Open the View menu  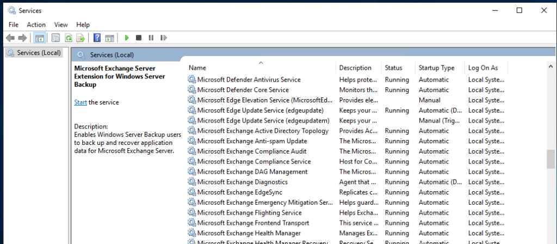click(61, 25)
